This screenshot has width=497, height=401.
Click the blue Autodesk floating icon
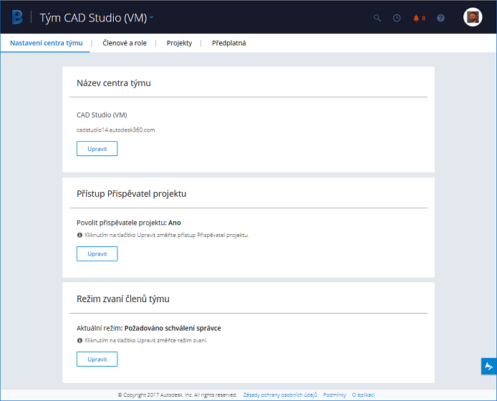point(488,366)
